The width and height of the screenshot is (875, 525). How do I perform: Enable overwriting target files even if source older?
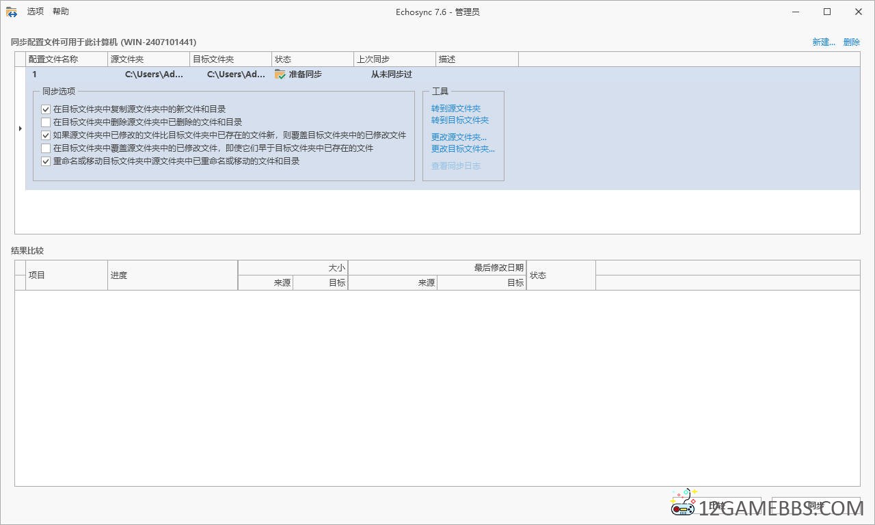pos(46,148)
